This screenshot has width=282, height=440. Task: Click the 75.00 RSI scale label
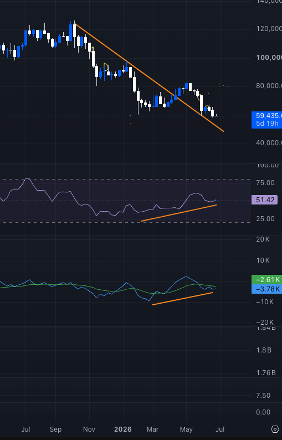(x=265, y=183)
